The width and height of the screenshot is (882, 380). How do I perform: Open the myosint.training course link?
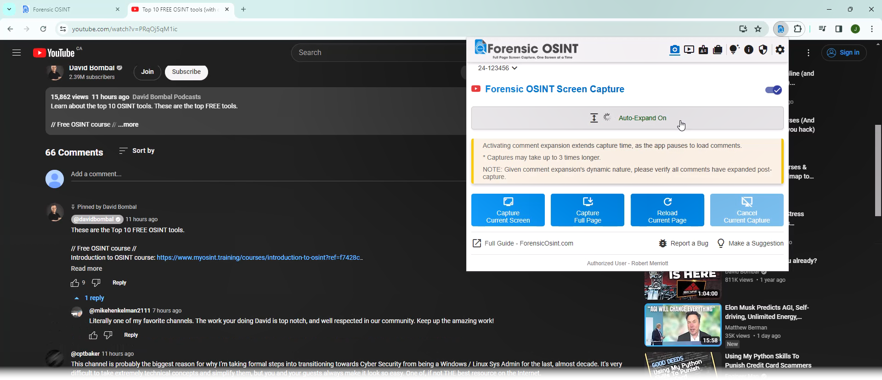point(260,257)
